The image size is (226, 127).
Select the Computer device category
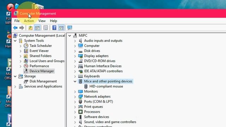pos(92,46)
